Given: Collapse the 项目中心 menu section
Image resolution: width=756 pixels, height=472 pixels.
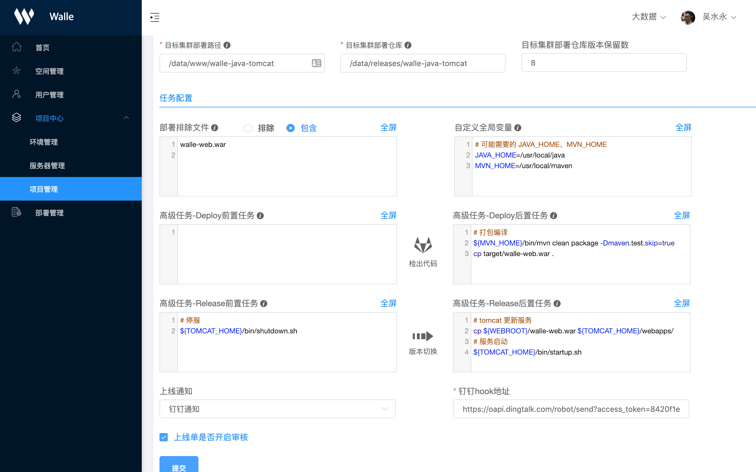Looking at the screenshot, I should tap(126, 118).
